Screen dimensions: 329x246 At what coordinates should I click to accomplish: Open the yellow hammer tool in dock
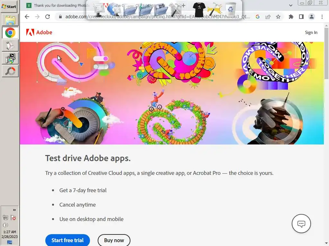[x=214, y=9]
